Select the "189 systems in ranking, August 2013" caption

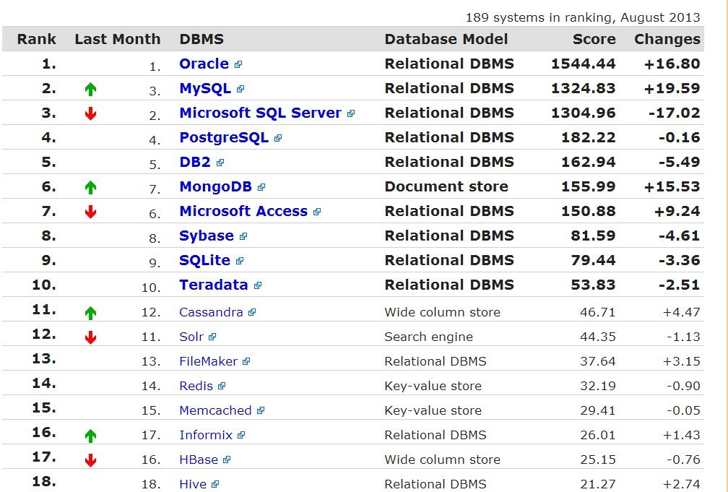coord(583,17)
